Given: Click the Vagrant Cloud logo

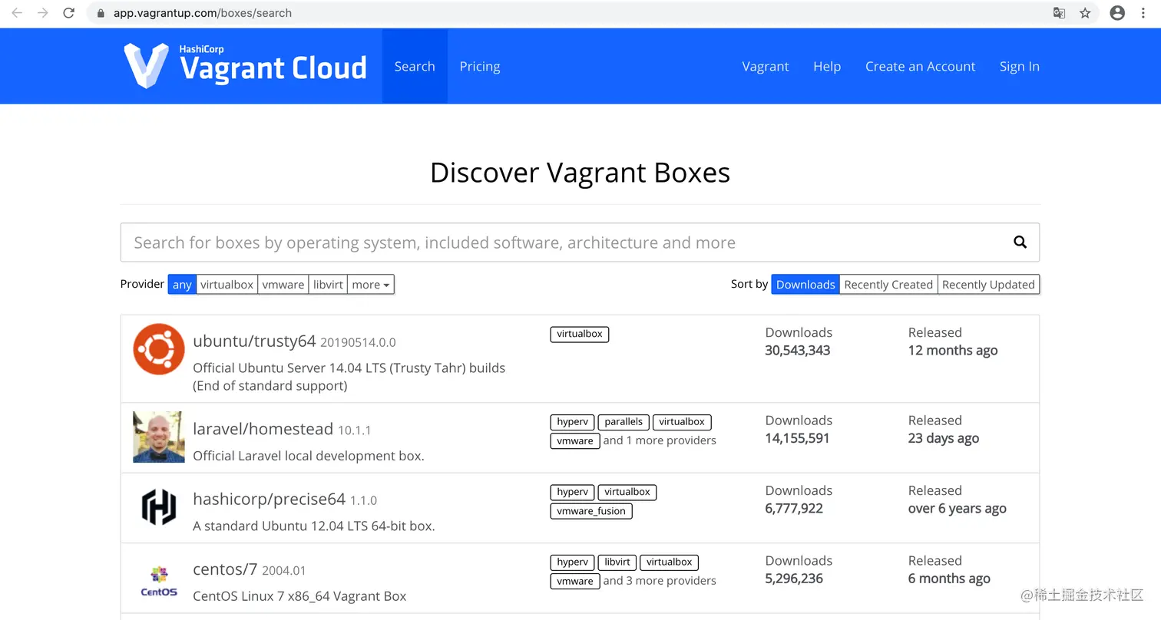Looking at the screenshot, I should tap(245, 66).
